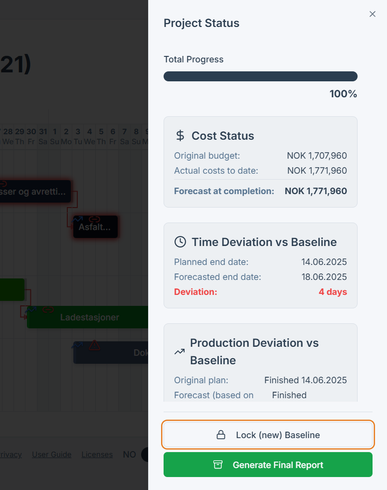The height and width of the screenshot is (490, 387).
Task: Close the Project Status panel
Action: (373, 14)
